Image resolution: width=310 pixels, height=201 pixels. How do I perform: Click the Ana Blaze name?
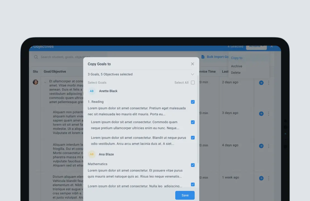tap(106, 154)
